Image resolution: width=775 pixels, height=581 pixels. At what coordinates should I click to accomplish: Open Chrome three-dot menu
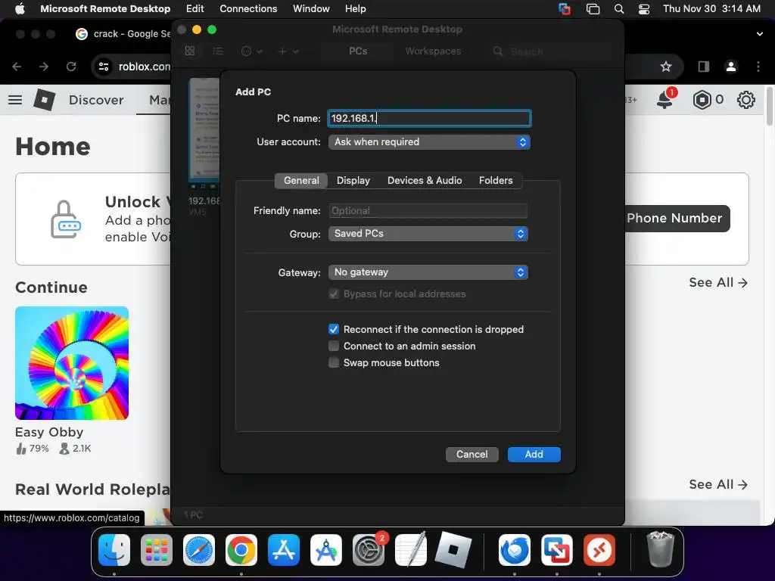[x=758, y=67]
